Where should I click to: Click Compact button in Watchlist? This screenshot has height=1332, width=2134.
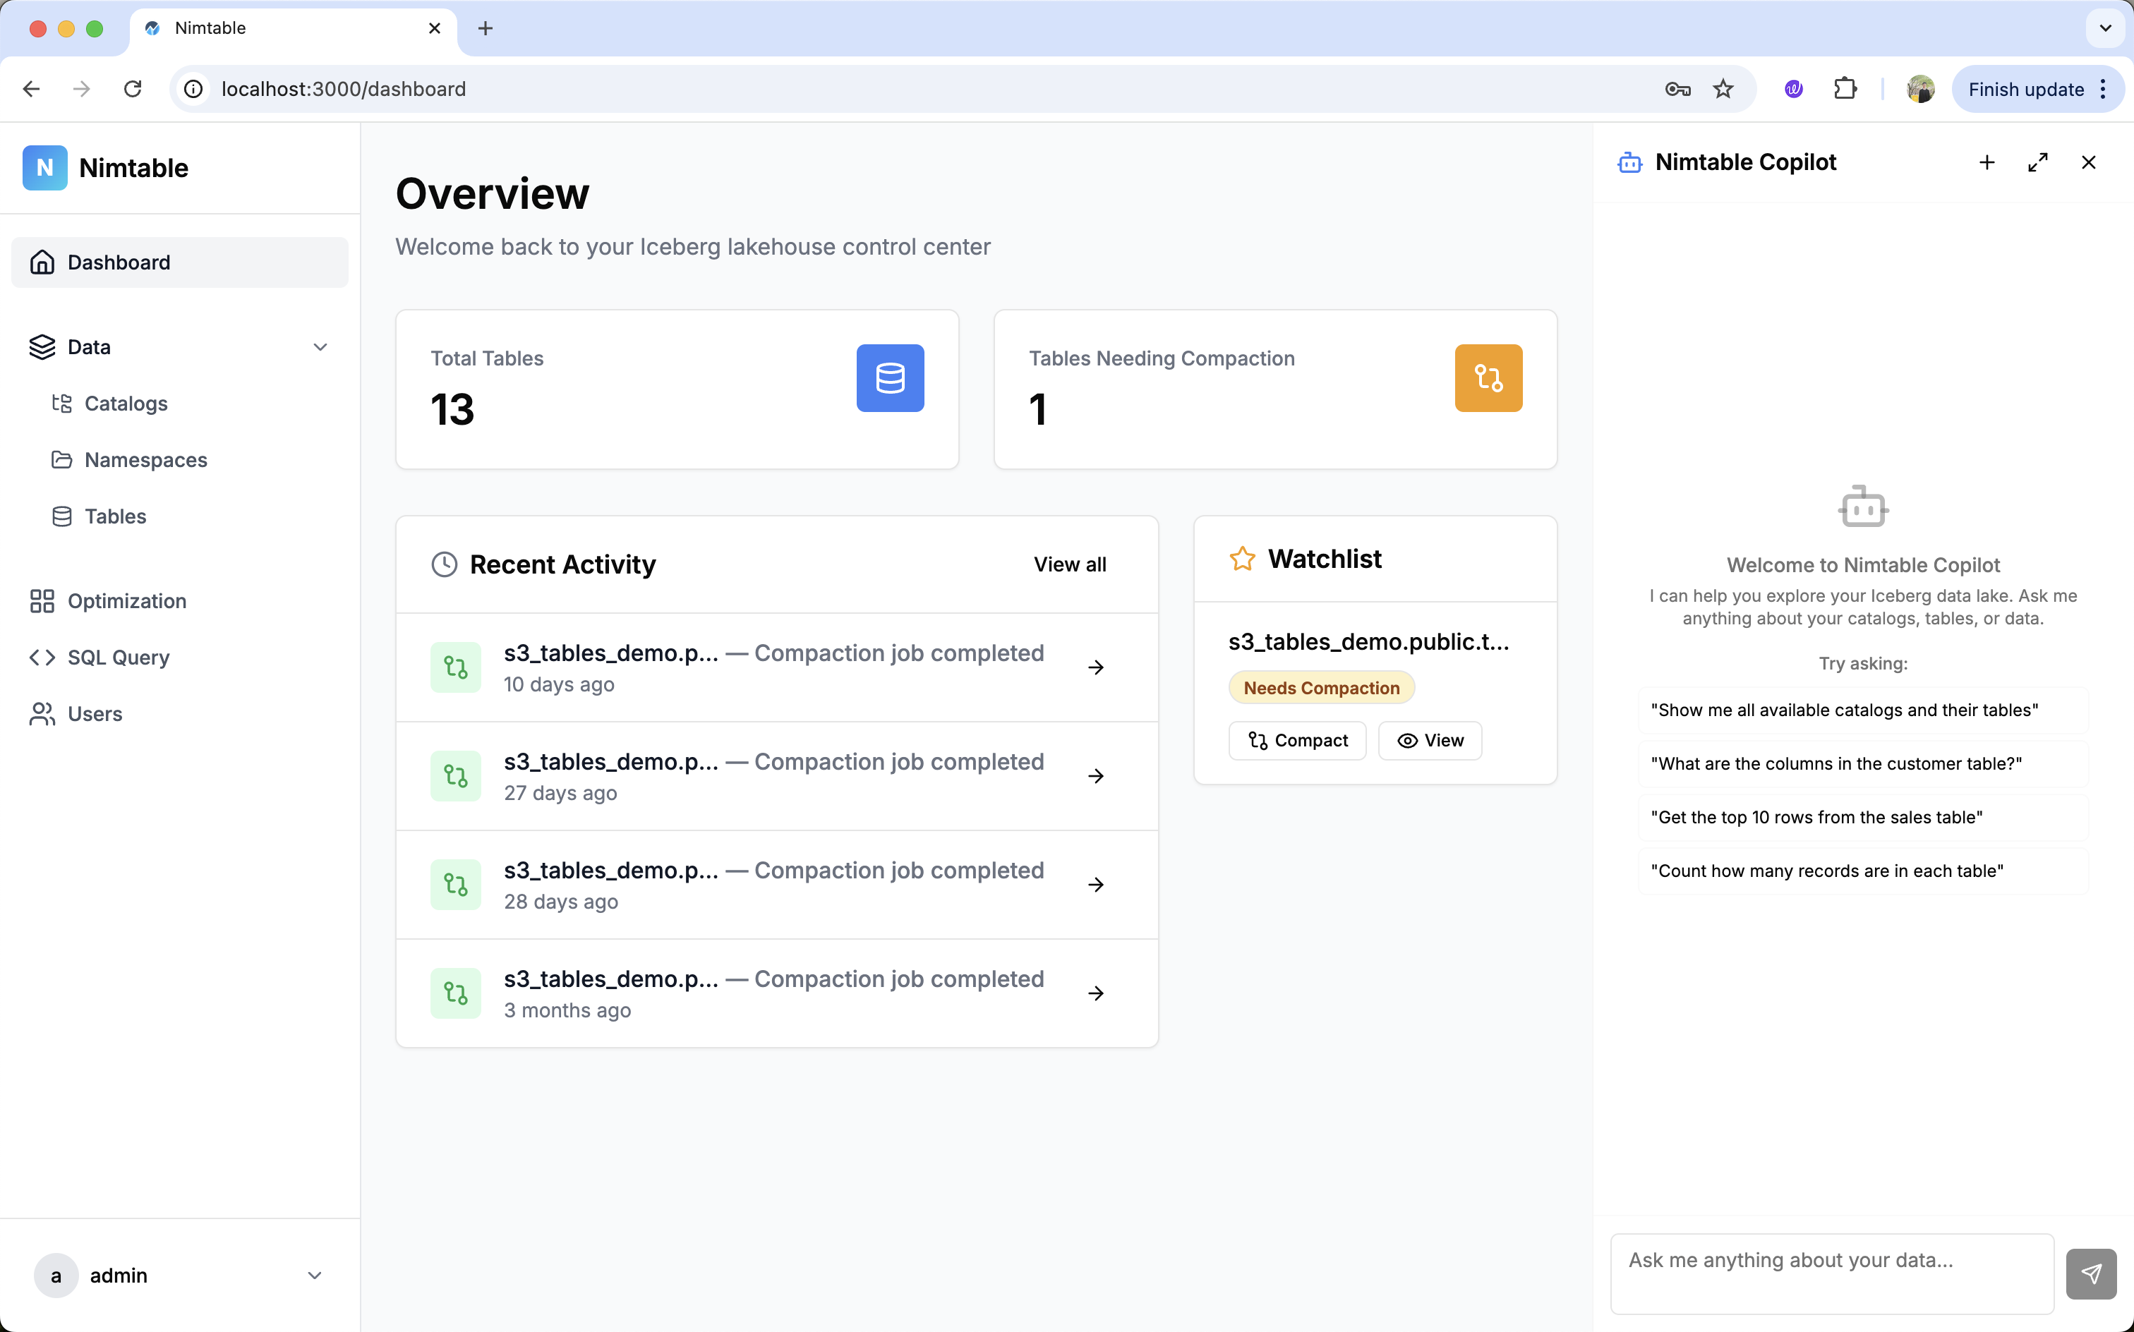pos(1297,740)
